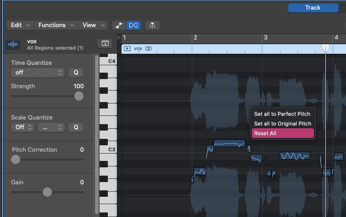The width and height of the screenshot is (346, 217).
Task: Click the loop icon on vox region
Action: [149, 48]
